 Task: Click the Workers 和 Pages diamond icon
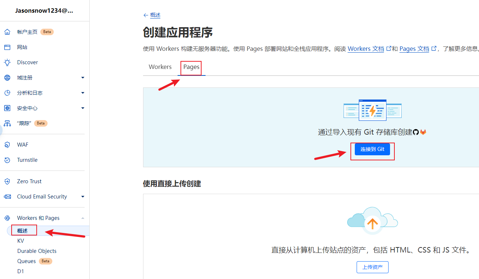point(7,218)
